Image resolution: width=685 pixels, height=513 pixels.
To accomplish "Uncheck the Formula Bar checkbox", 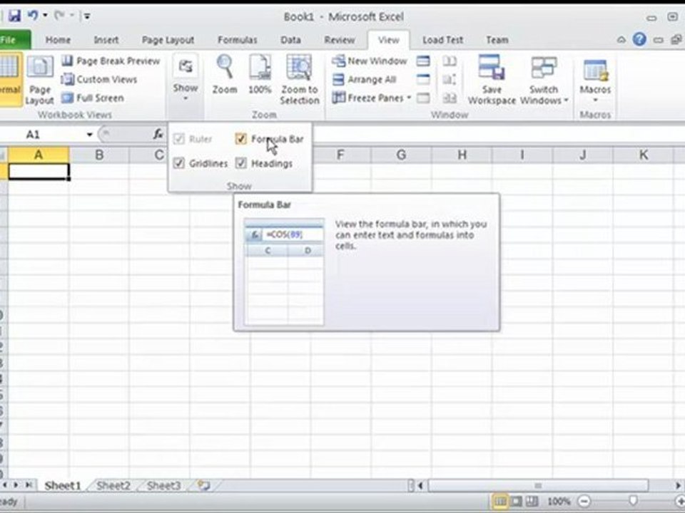I will pyautogui.click(x=240, y=139).
